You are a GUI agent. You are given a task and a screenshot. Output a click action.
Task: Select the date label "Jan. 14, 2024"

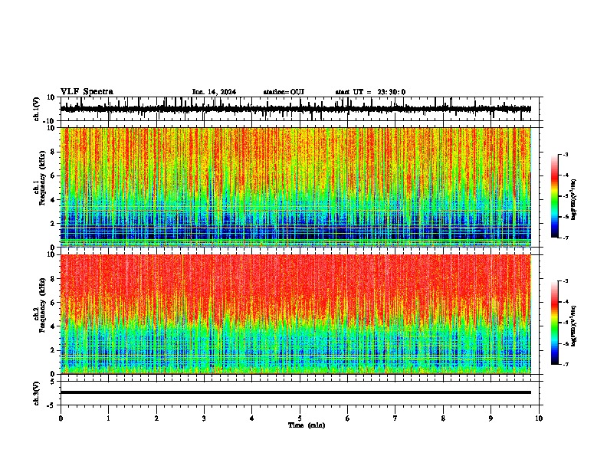coord(214,92)
